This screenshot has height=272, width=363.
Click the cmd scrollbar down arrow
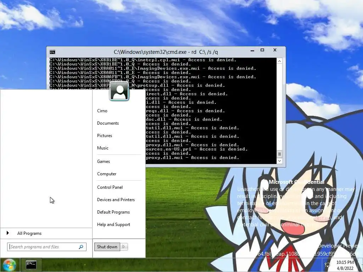point(279,161)
